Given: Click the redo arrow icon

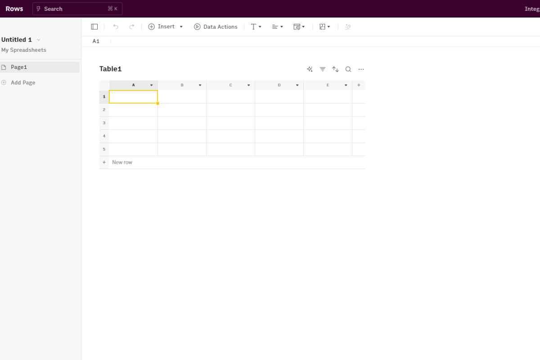Looking at the screenshot, I should [132, 27].
